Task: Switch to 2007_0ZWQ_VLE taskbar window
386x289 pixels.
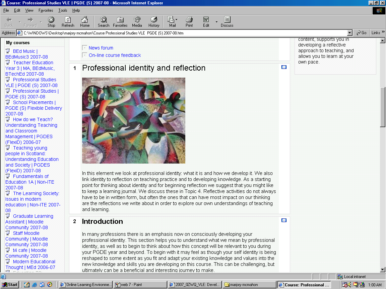Action: click(x=195, y=285)
